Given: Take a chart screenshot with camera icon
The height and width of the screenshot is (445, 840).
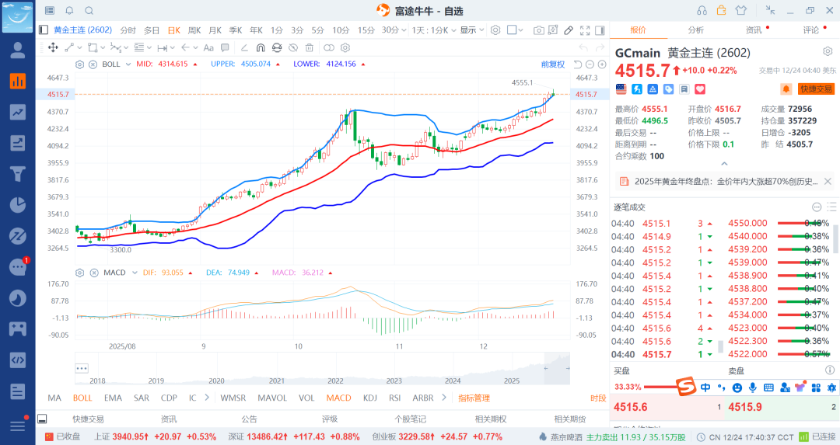Looking at the screenshot, I should (539, 30).
